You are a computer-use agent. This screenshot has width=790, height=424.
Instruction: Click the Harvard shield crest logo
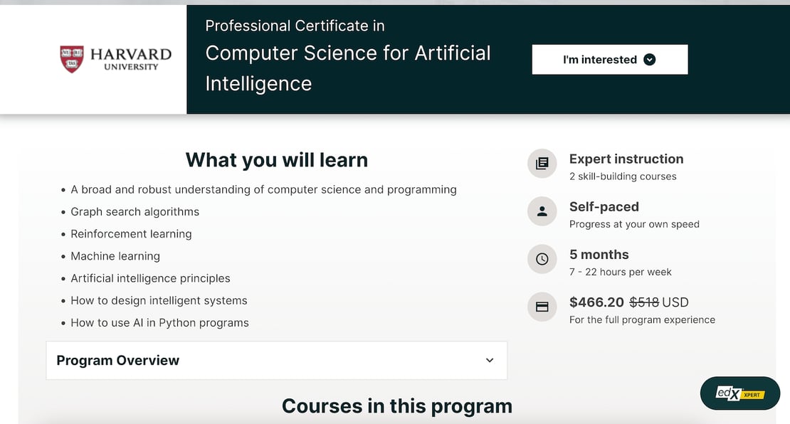[72, 60]
